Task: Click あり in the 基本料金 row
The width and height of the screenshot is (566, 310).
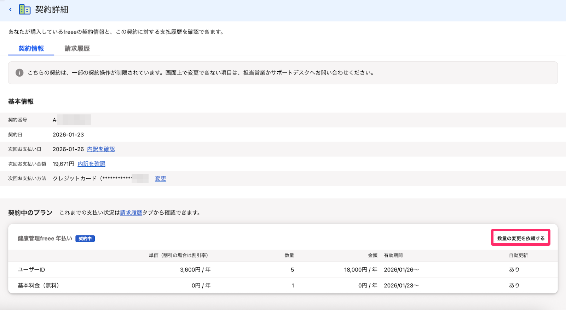Action: 514,285
